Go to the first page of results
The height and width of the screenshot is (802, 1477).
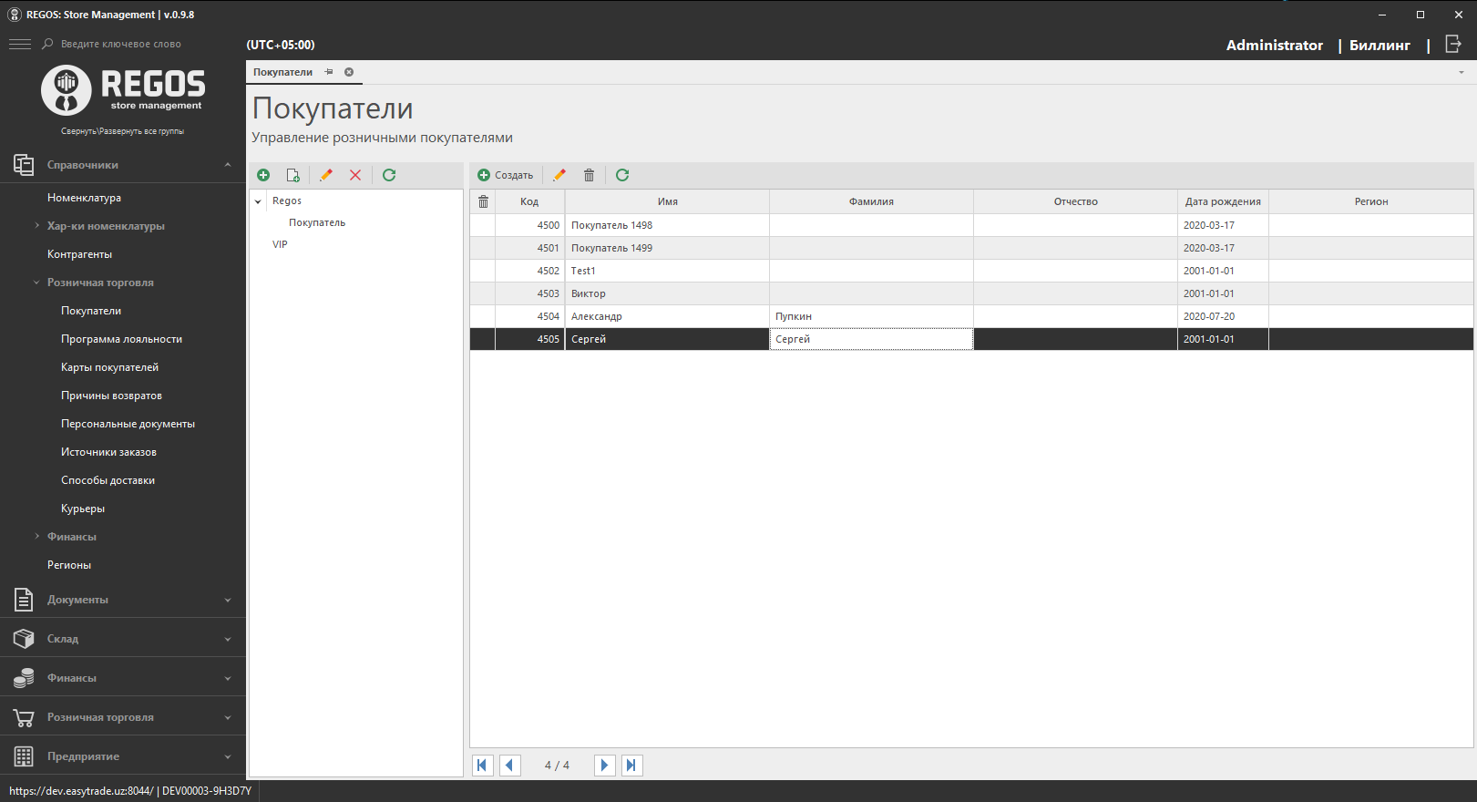tap(483, 766)
